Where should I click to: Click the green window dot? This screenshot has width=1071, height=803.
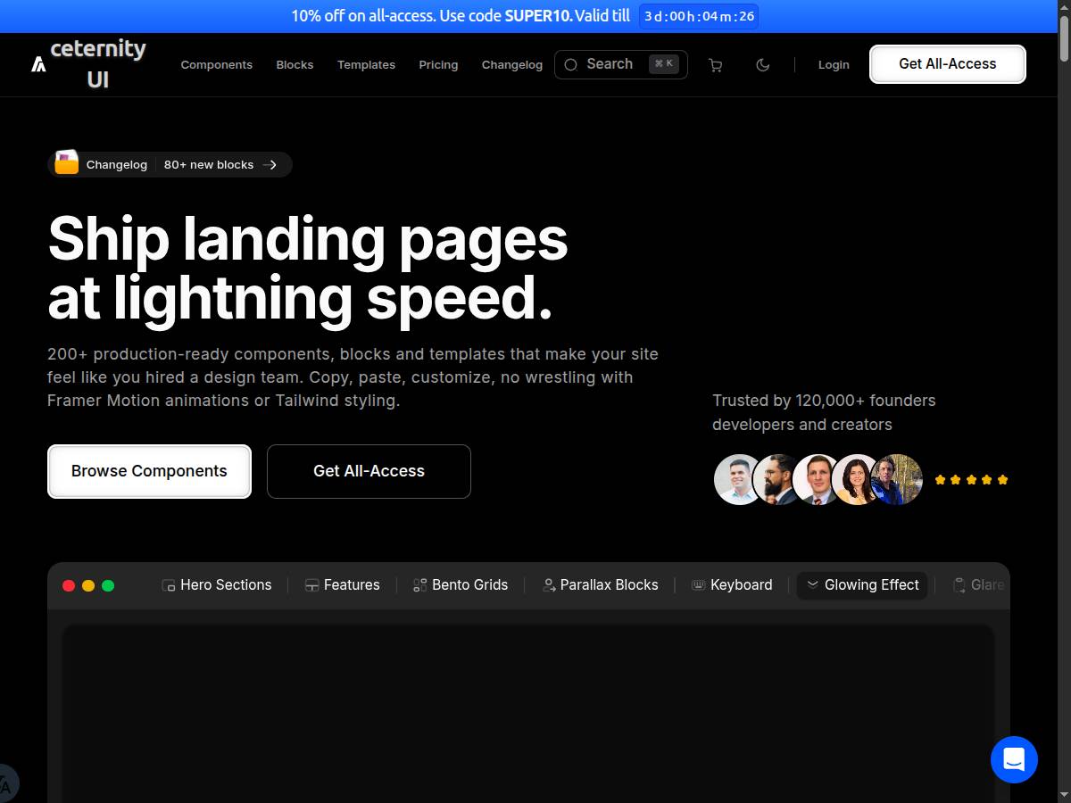tap(108, 586)
